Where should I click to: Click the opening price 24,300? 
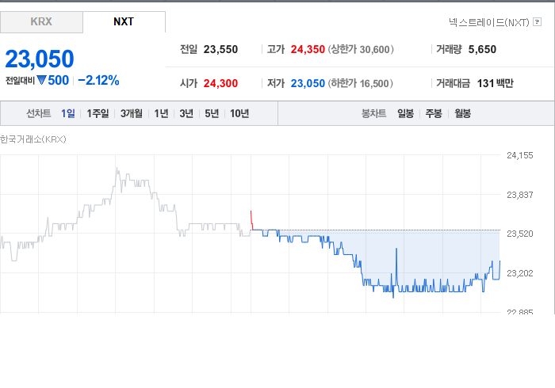(220, 83)
